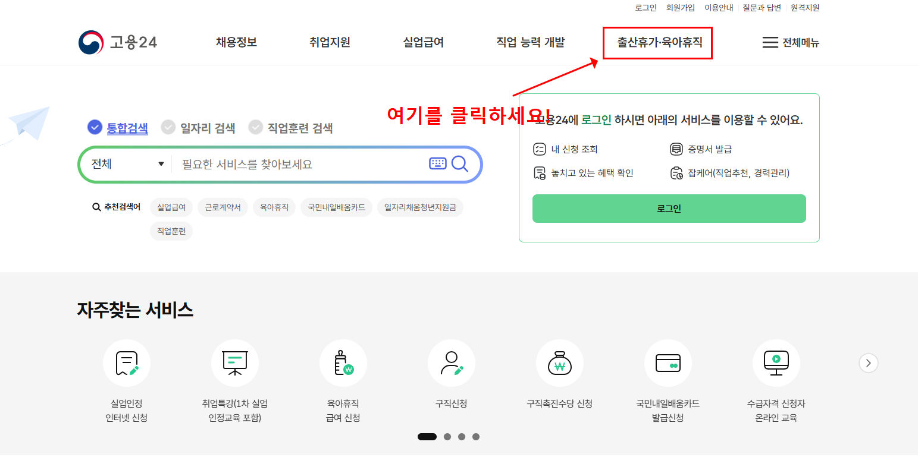Image resolution: width=918 pixels, height=470 pixels.
Task: Open the 출산휴가·육아휴직 menu
Action: (657, 42)
